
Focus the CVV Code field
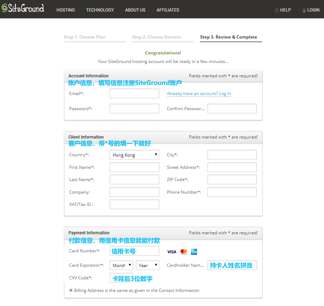coord(121,278)
